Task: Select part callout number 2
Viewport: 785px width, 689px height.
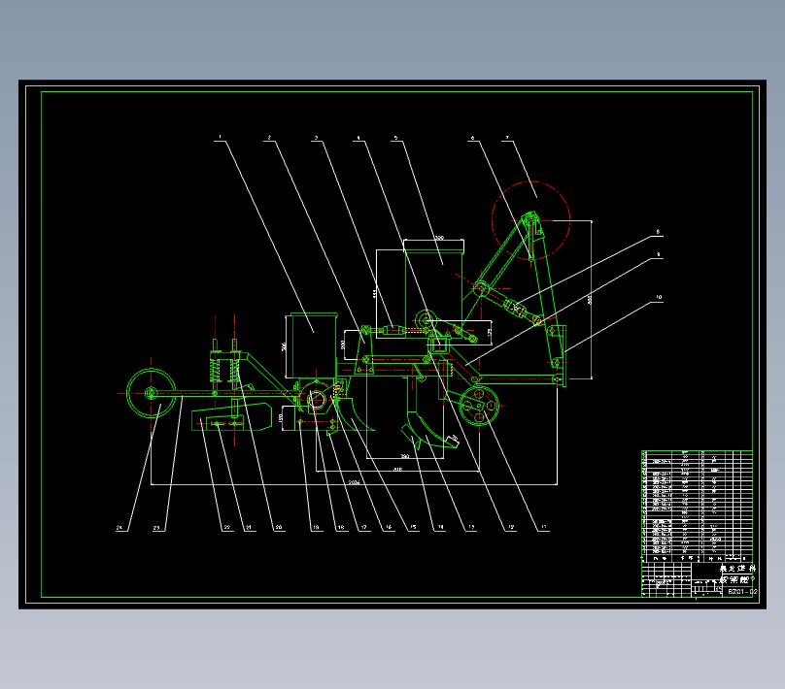Action: (x=269, y=137)
